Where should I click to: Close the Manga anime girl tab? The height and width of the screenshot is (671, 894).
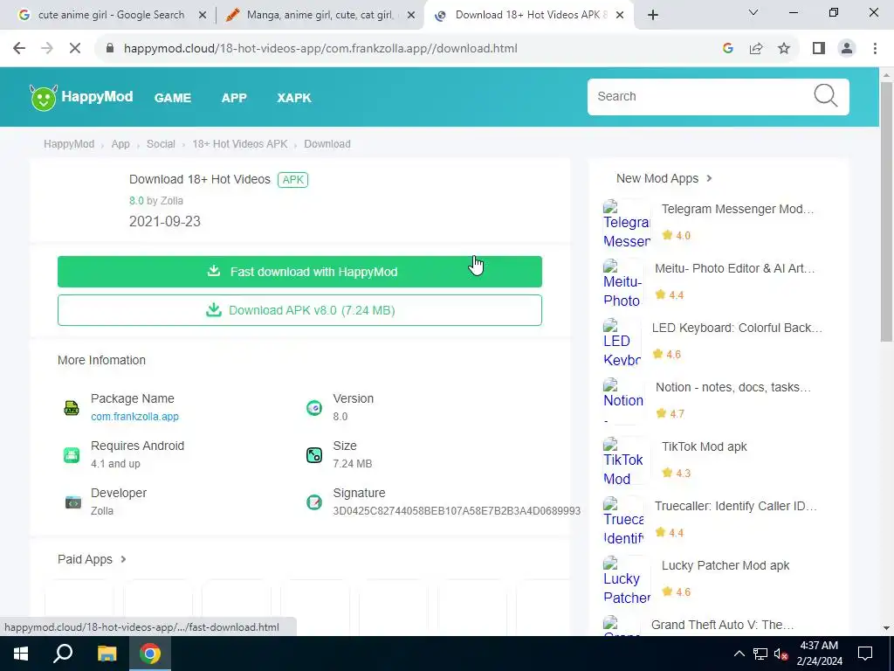pos(411,16)
